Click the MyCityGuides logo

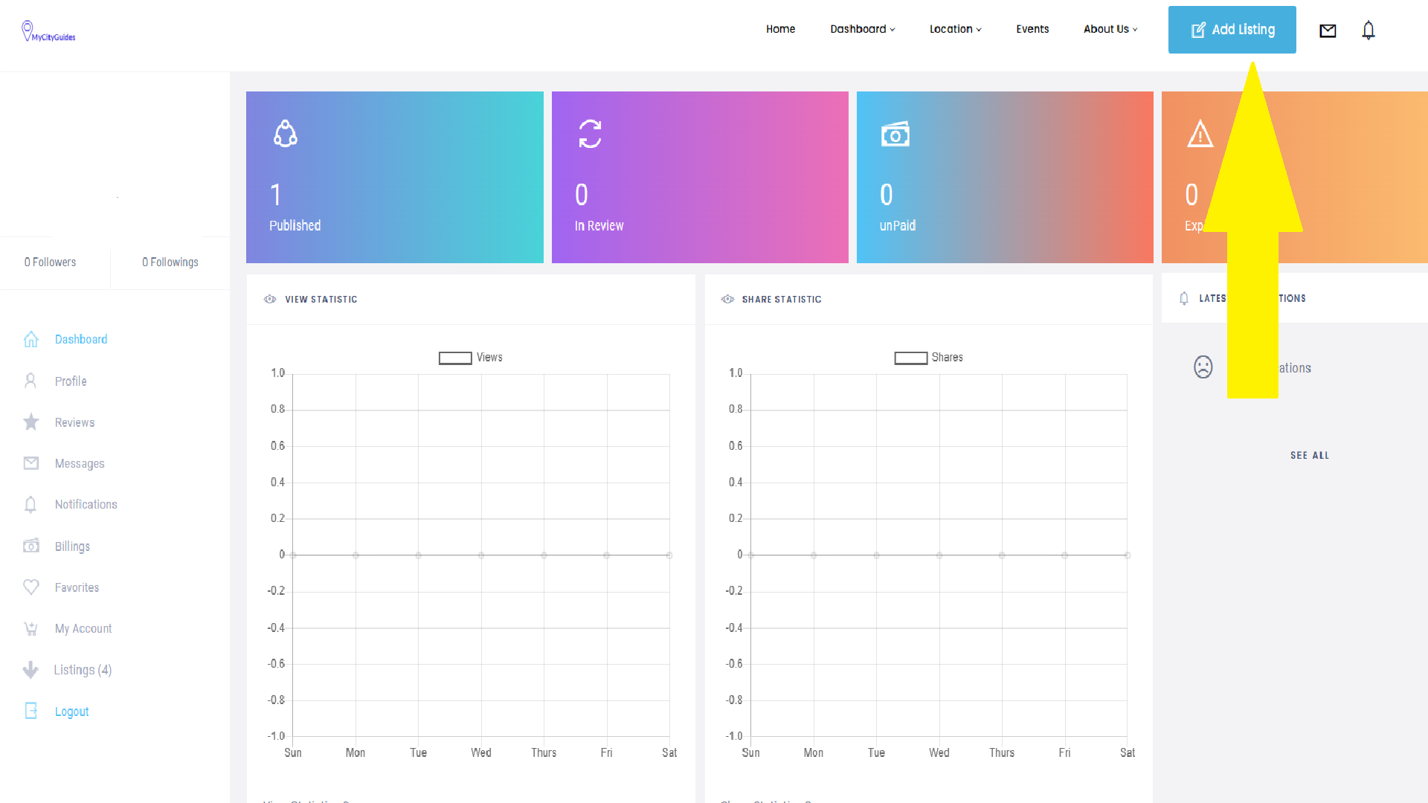pos(48,32)
